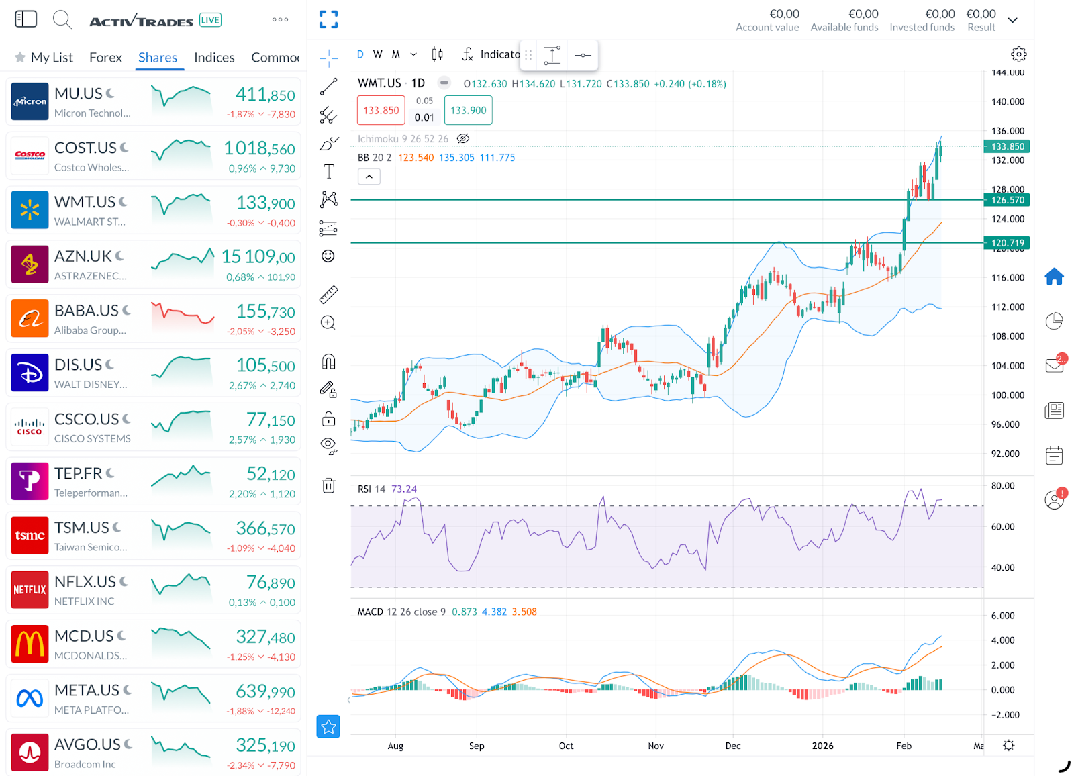Open chart settings gear top right
This screenshot has height=776, width=1074.
tap(1019, 54)
